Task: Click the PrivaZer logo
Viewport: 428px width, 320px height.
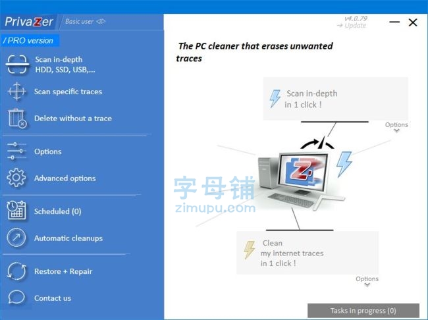Action: pos(29,22)
